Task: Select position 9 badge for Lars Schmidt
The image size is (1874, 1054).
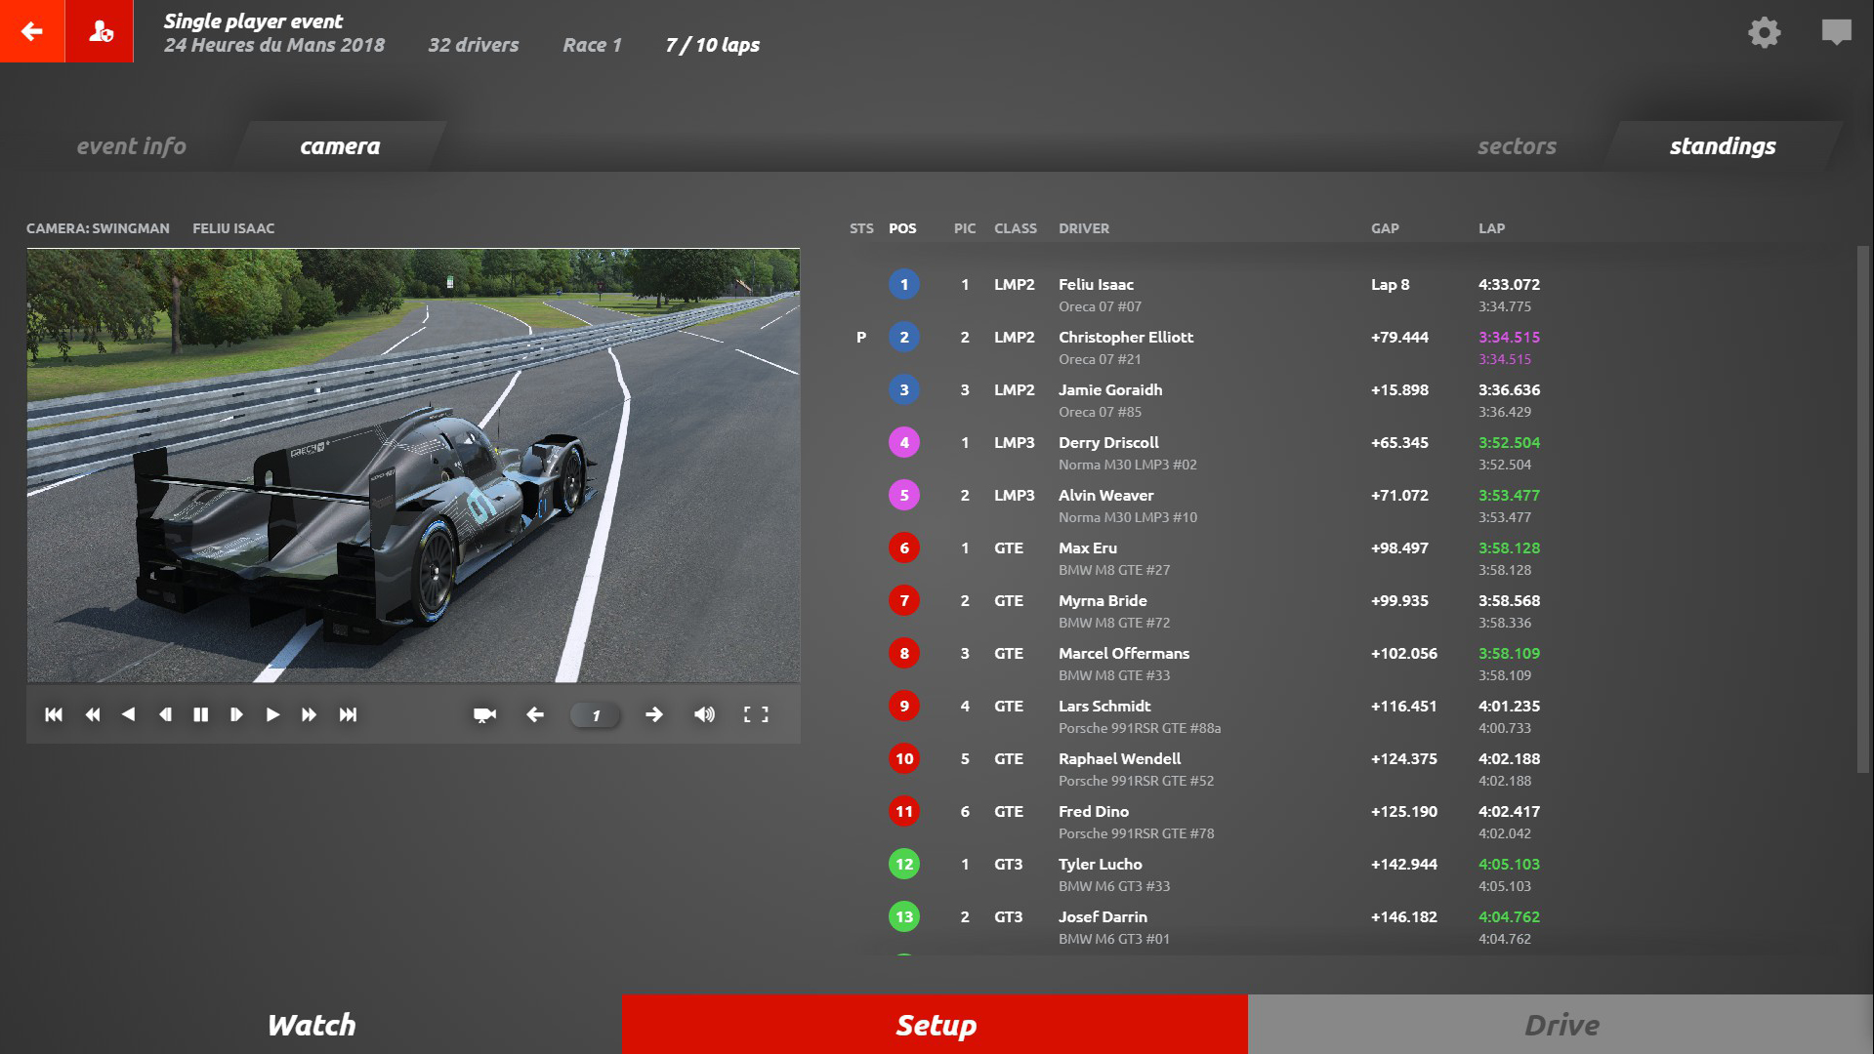Action: [904, 707]
